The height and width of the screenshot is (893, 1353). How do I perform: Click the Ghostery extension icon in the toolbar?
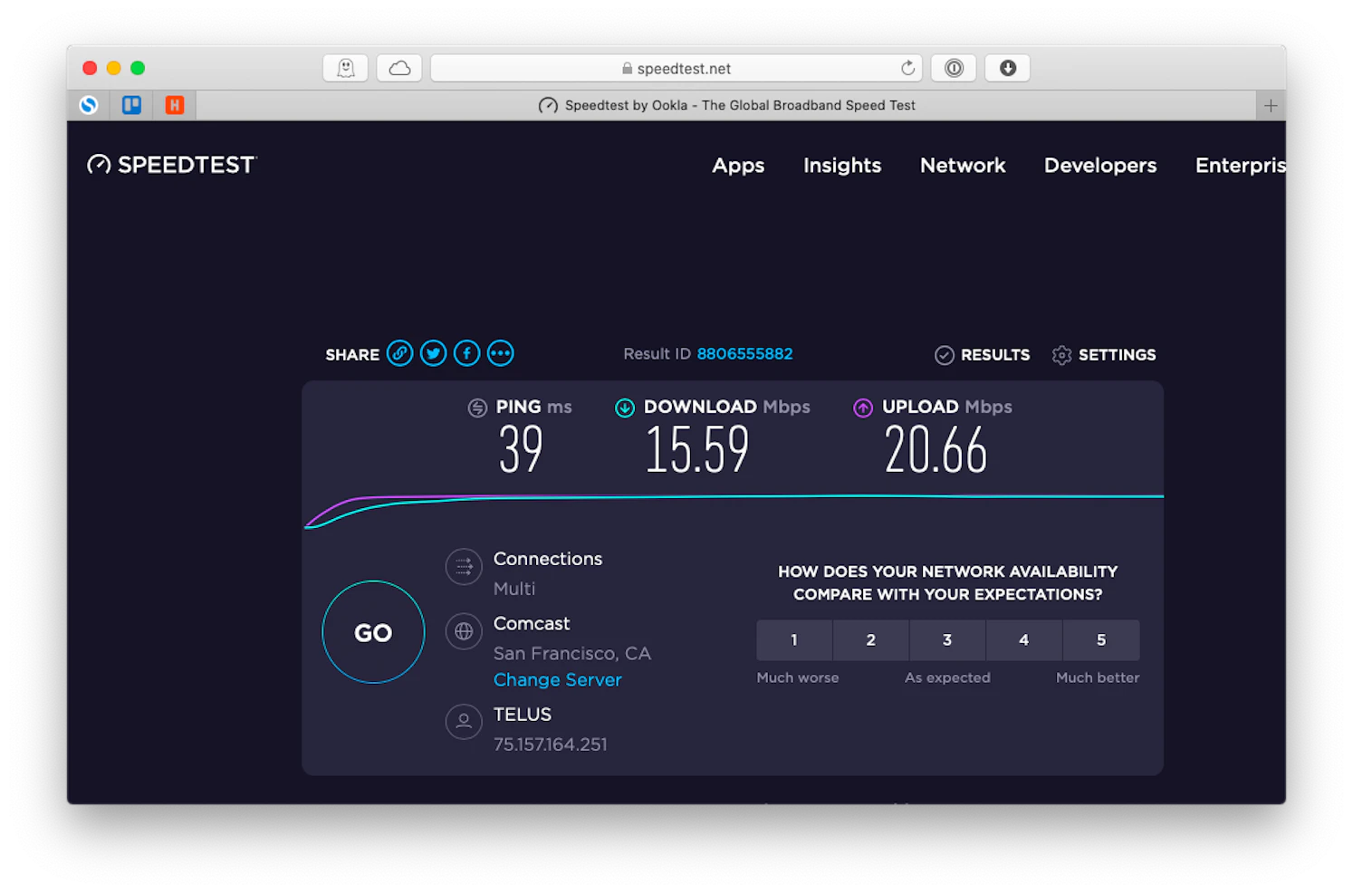345,67
